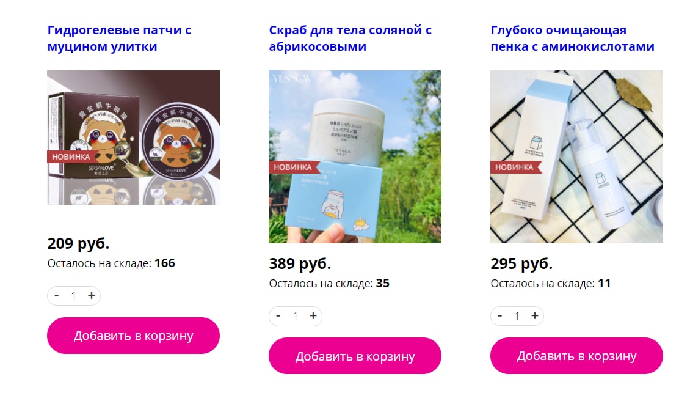Image resolution: width=690 pixels, height=401 pixels.
Task: Open the 'Гидрогелевые патчи с муцином улитки' title link
Action: [119, 39]
